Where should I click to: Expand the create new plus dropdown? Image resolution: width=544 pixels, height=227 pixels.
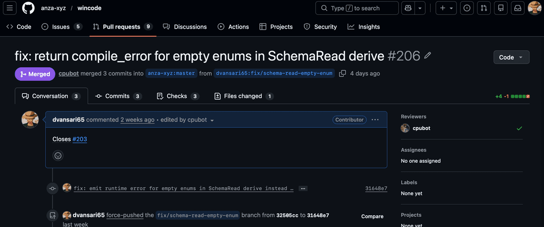[x=446, y=8]
